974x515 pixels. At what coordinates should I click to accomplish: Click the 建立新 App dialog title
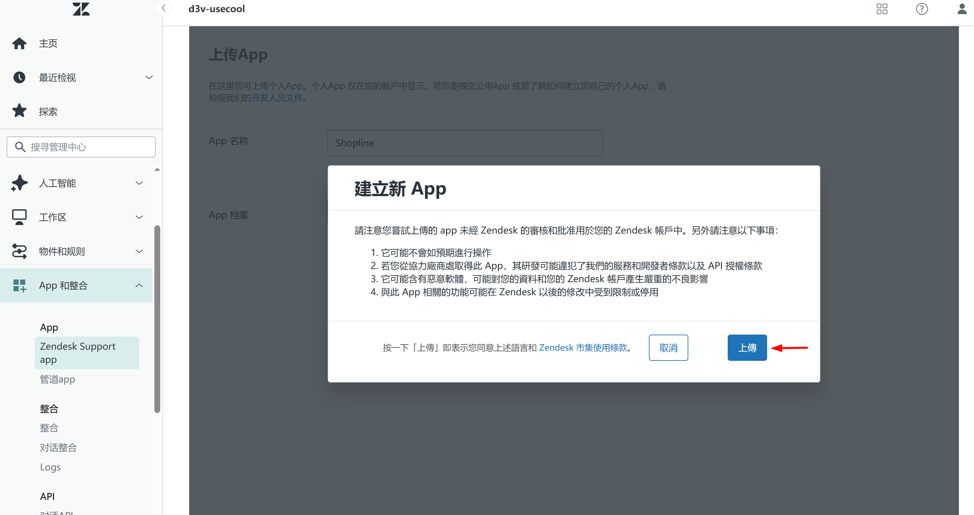pos(400,188)
